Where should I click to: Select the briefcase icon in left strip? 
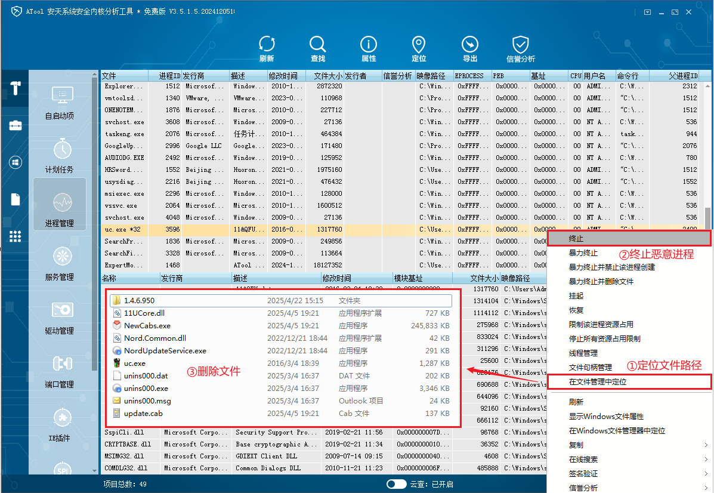(x=16, y=125)
